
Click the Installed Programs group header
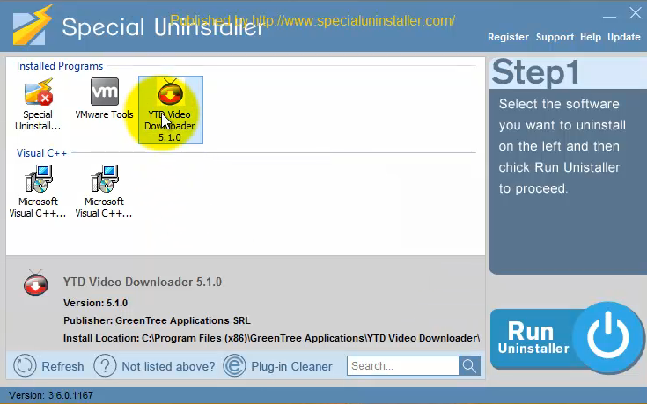60,66
